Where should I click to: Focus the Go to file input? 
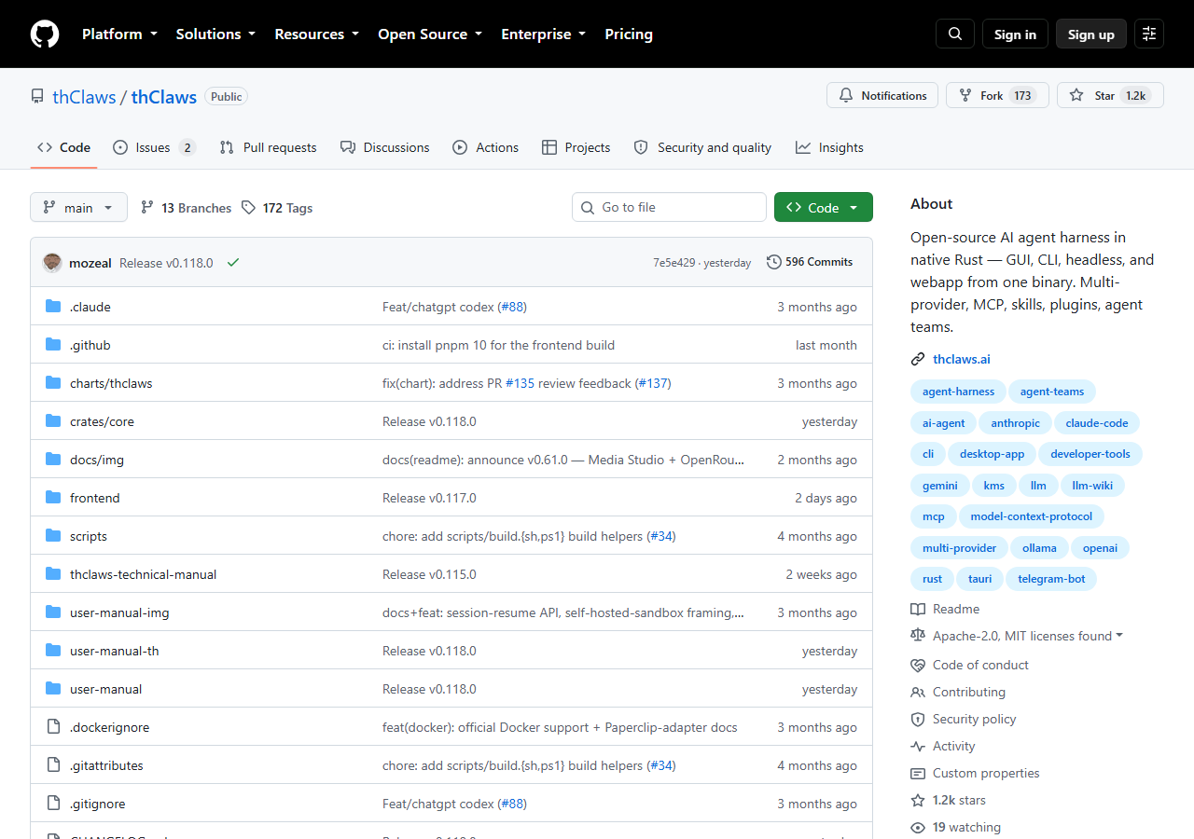(x=669, y=207)
